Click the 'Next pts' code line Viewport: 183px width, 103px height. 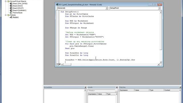click(70, 48)
